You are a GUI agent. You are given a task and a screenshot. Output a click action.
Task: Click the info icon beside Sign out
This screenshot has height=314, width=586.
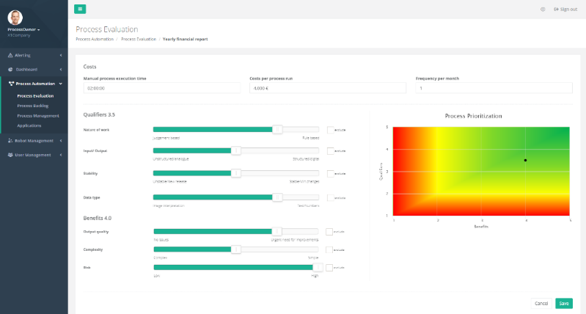click(543, 9)
